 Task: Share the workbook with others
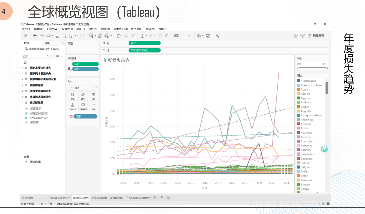click(x=218, y=35)
